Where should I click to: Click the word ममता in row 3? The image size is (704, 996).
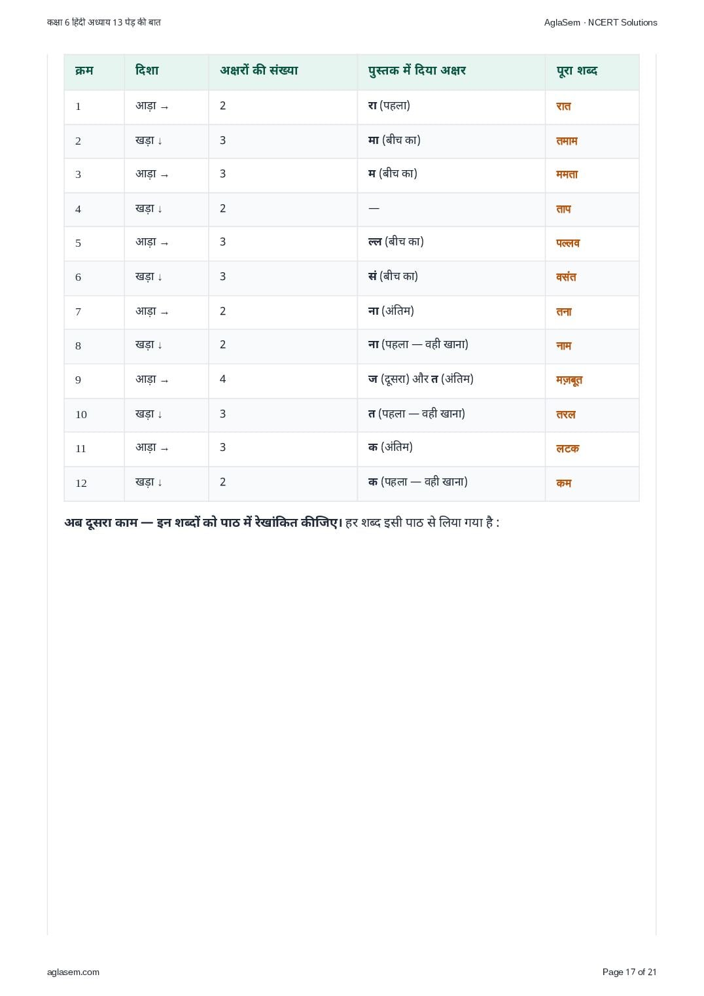pyautogui.click(x=567, y=175)
